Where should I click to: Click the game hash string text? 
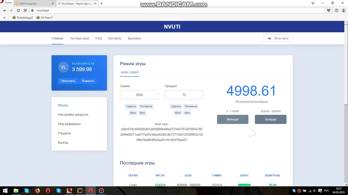[x=162, y=135]
